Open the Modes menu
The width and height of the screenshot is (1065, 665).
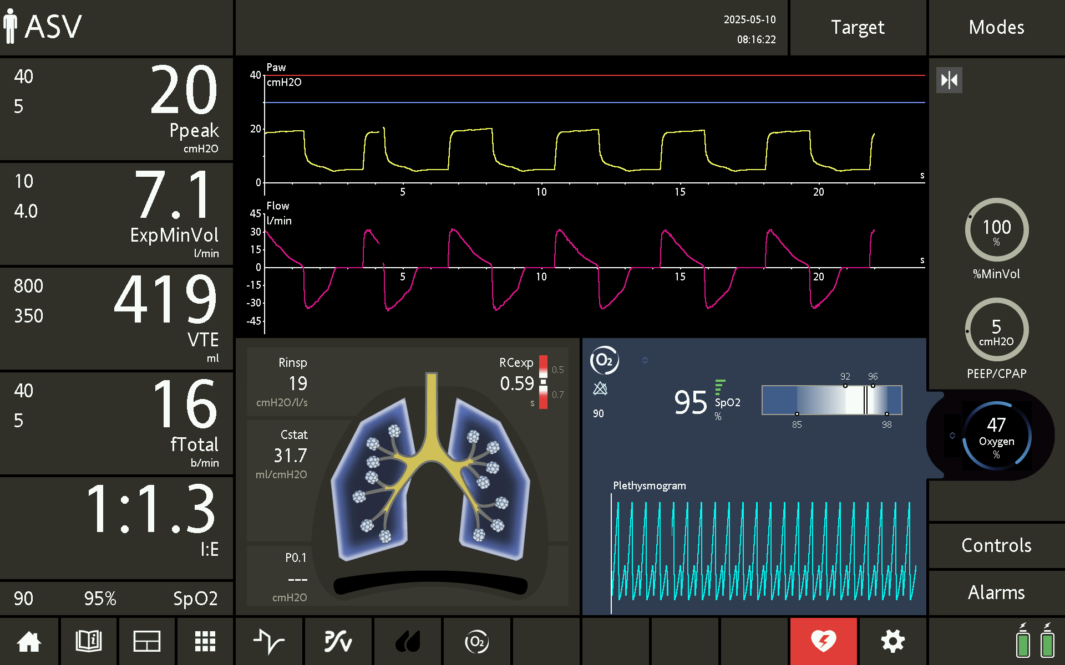[x=996, y=28]
